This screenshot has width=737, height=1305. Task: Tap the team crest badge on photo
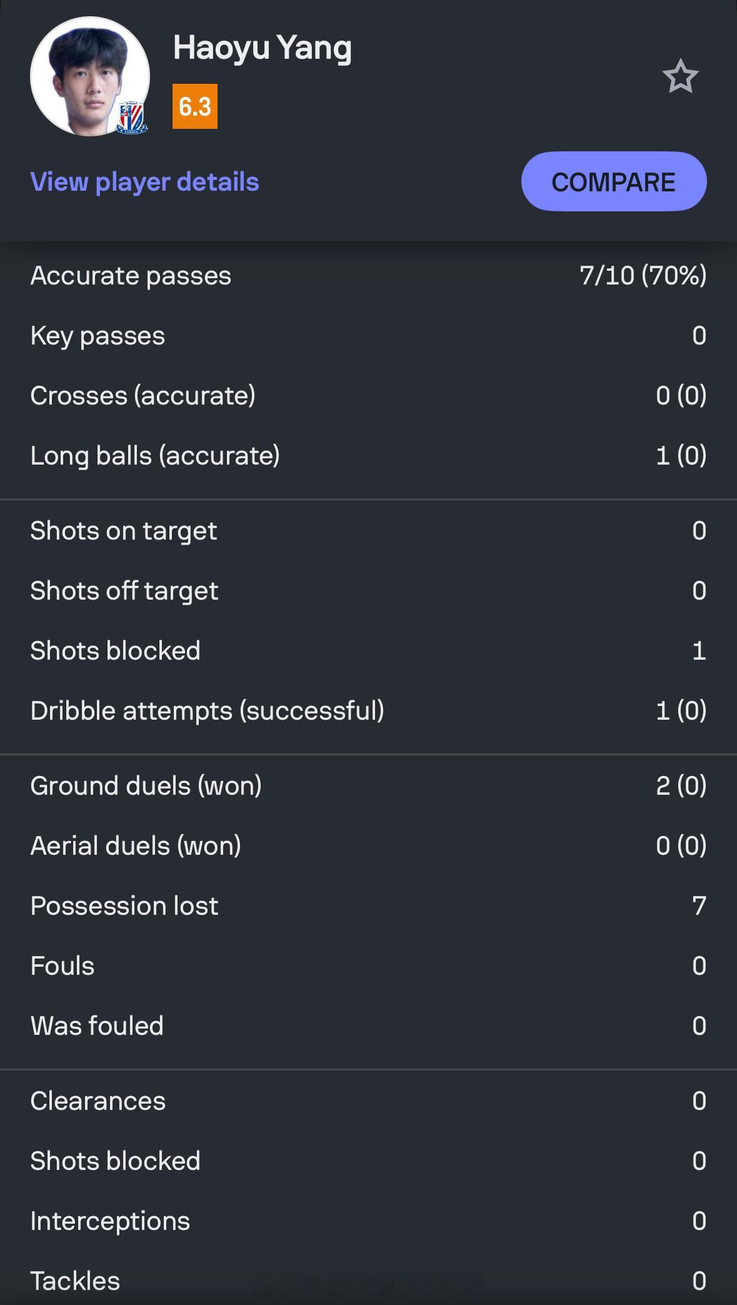[133, 116]
